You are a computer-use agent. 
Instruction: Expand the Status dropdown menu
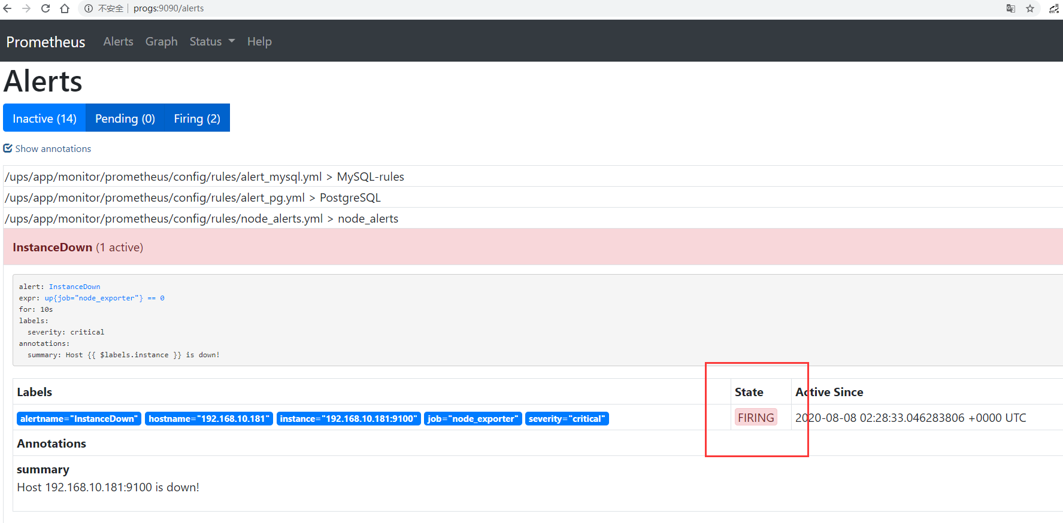pyautogui.click(x=212, y=41)
